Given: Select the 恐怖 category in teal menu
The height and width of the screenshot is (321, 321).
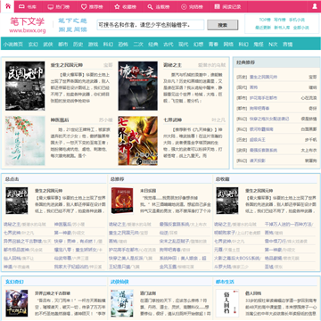Looking at the screenshot, I should [x=123, y=45].
